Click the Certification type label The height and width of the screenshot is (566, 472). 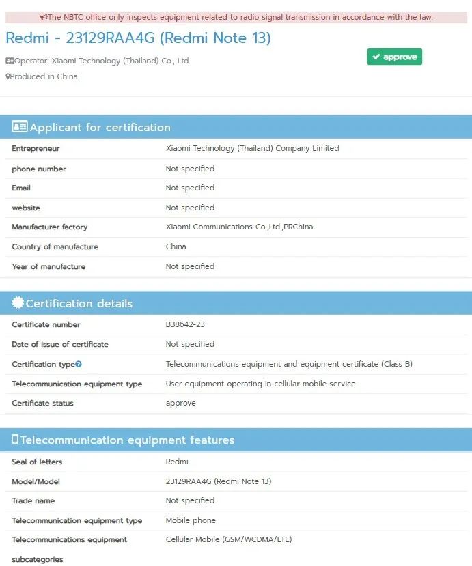43,364
